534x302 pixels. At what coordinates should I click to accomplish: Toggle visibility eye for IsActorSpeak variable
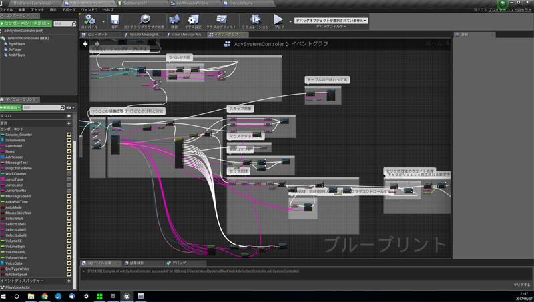click(x=69, y=275)
